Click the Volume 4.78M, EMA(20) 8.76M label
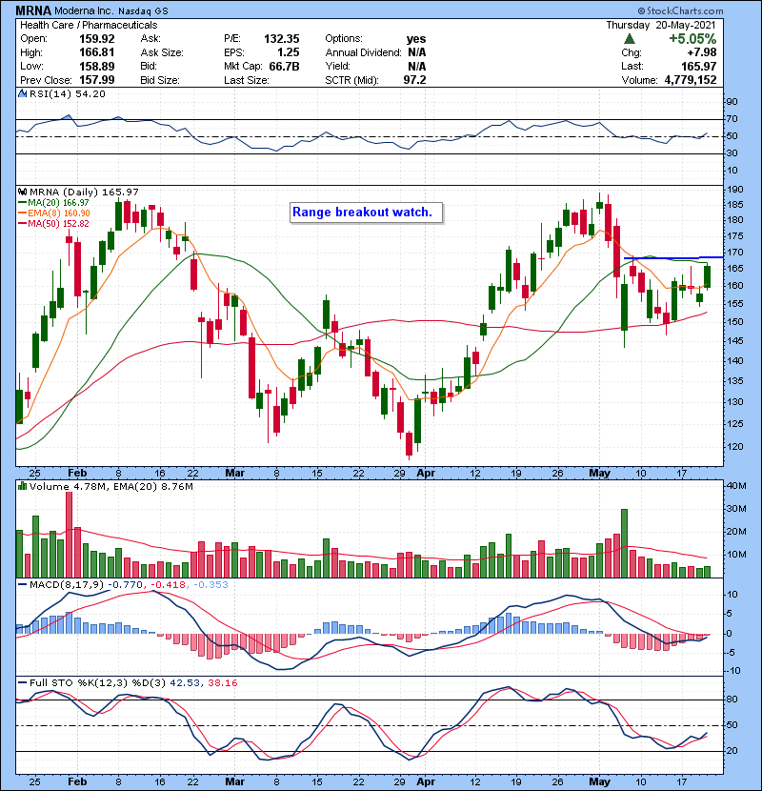The image size is (762, 791). point(110,486)
